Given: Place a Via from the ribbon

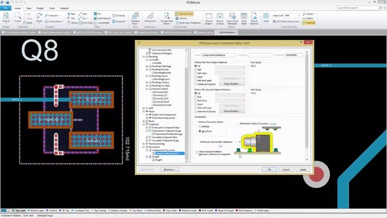Looking at the screenshot, I should [71, 18].
